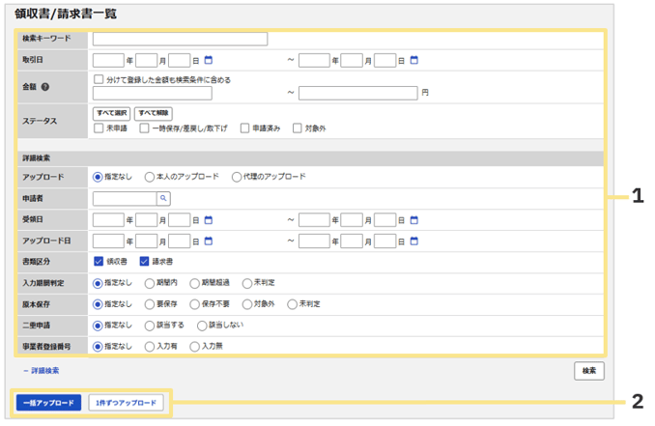Select 未判定 for 入力期間判定
The image size is (655, 426).
pos(247,284)
